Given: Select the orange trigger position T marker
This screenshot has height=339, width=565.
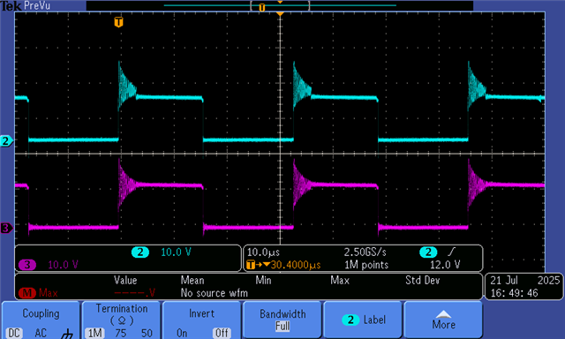Looking at the screenshot, I should click(118, 22).
